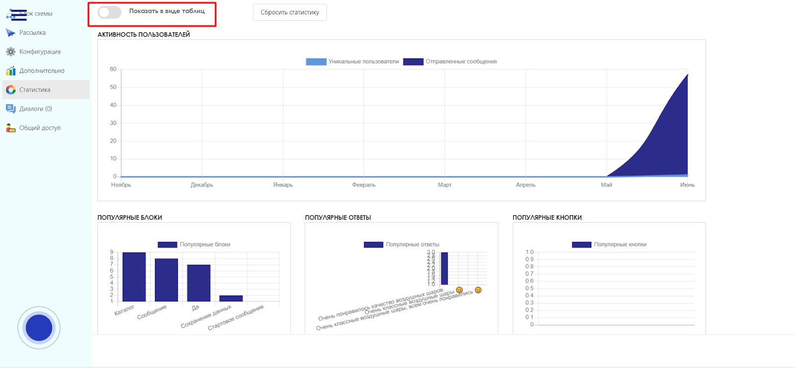
Task: Click the hamburger menu icon in sidebar
Action: pos(18,14)
